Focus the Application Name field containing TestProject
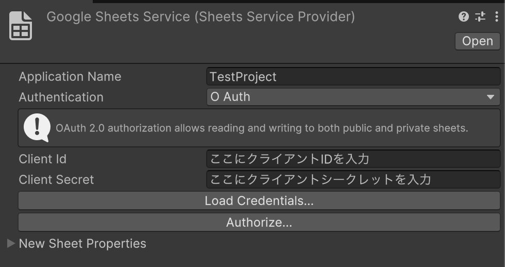 coord(353,77)
